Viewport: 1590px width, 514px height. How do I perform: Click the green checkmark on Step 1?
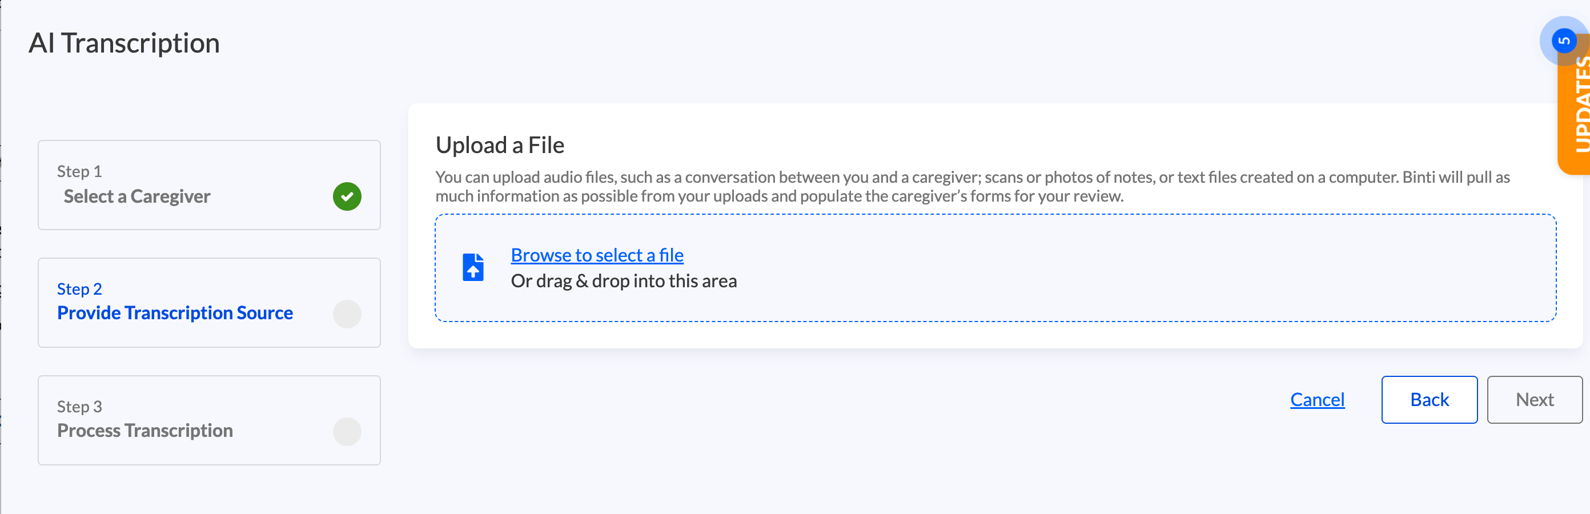[x=347, y=196]
